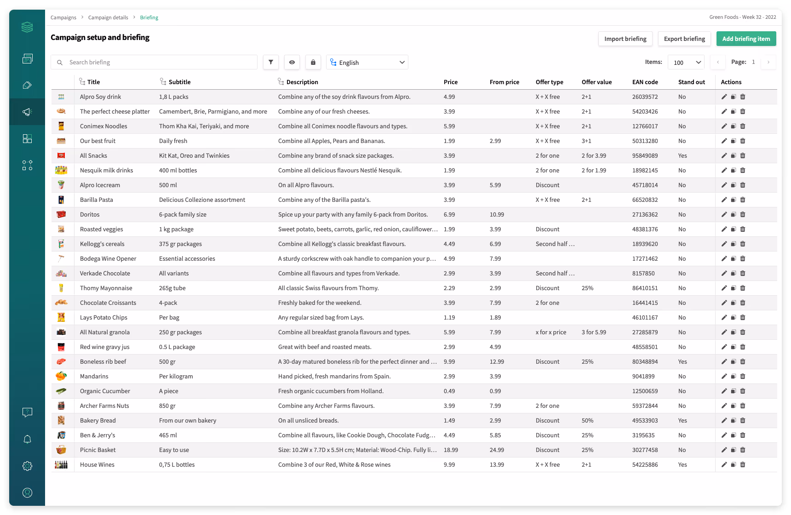
Task: Select the 'Roasted veggies' title cell
Action: click(102, 229)
